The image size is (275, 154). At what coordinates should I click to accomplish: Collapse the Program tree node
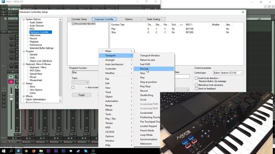24,51
